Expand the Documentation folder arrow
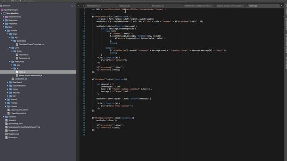287x161 pixels. pos(8,86)
